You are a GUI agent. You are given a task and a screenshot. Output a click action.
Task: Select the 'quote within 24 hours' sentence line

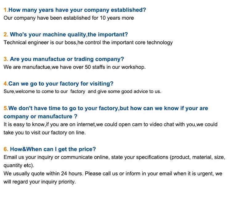[x=113, y=174]
